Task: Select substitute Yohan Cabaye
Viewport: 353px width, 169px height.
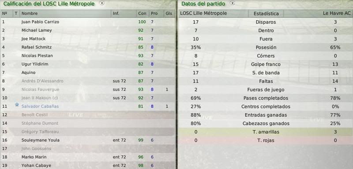Action: [x=36, y=165]
